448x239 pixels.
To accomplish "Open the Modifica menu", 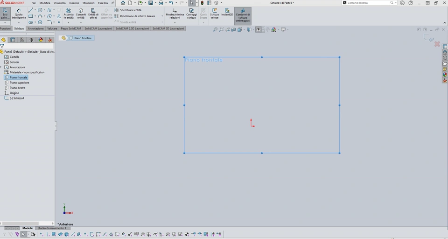I will 45,3.
